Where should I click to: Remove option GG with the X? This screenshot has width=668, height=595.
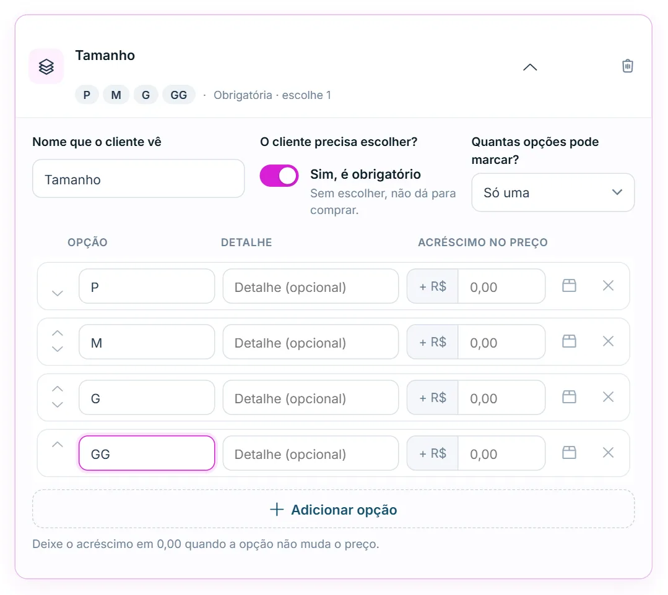(x=609, y=452)
